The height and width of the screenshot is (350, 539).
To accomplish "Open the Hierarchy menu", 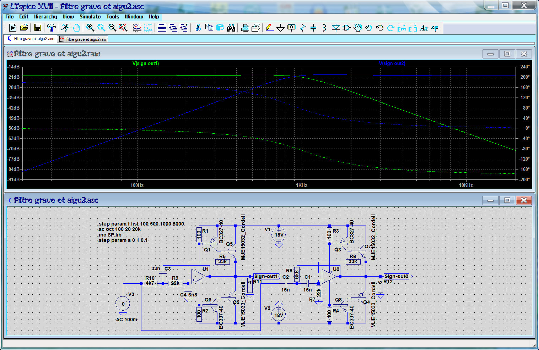I will (x=45, y=17).
